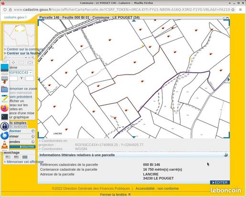Switch to the Outils avancés tab
Image resolution: width=246 pixels, height=197 pixels.
pyautogui.click(x=18, y=127)
